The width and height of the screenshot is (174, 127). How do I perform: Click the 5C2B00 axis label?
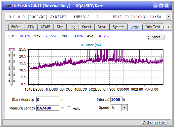(x=95, y=89)
